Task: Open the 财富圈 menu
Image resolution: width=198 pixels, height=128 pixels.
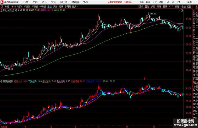Action: click(75, 2)
